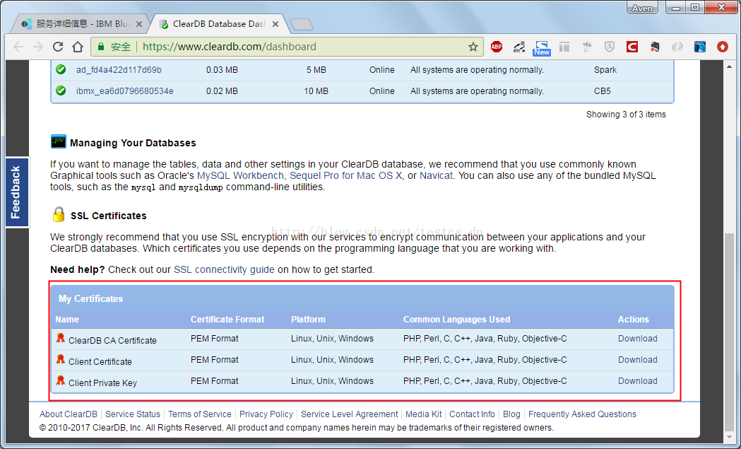Screen dimensions: 741x449
Task: Click the Managing Your Databases terminal icon
Action: click(59, 141)
